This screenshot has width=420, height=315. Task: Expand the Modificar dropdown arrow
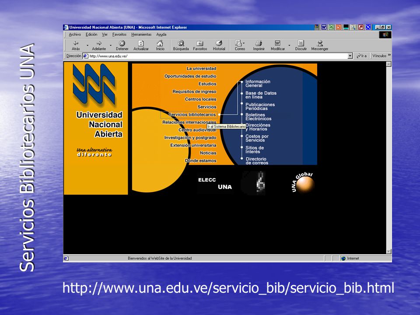tap(289, 45)
